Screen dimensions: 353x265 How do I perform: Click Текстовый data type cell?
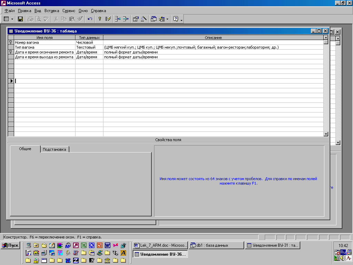(89, 47)
